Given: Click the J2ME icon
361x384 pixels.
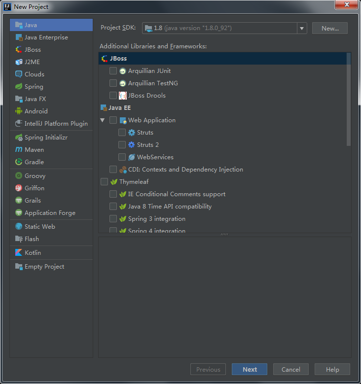Looking at the screenshot, I should pos(19,62).
